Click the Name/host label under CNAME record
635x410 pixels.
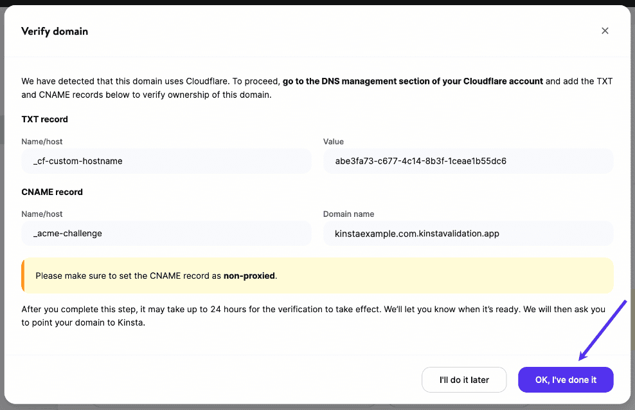(x=42, y=214)
